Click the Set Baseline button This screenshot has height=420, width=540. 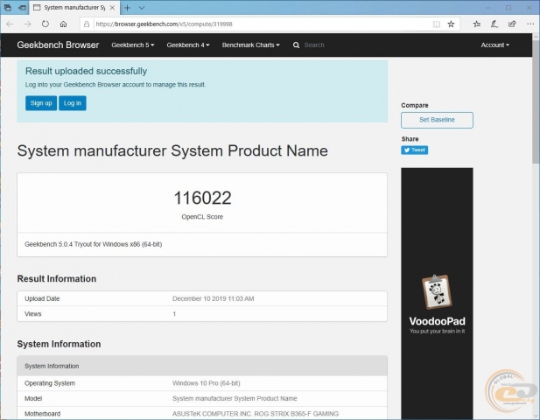pos(437,120)
